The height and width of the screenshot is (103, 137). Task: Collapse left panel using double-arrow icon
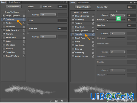pyautogui.click(x=61, y=2)
